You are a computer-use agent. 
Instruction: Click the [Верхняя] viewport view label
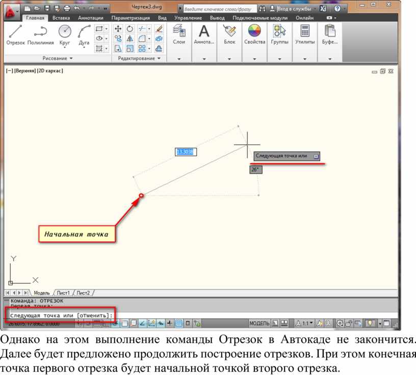coord(25,71)
